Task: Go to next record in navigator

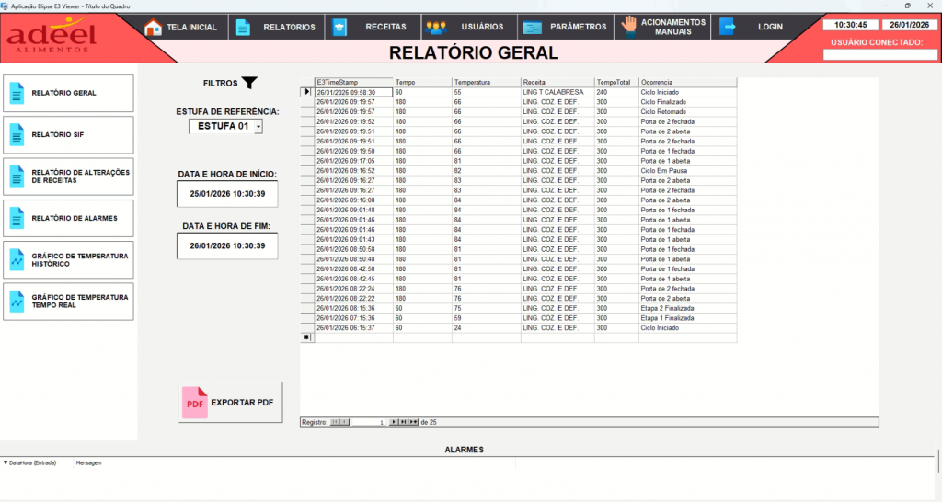Action: (393, 422)
